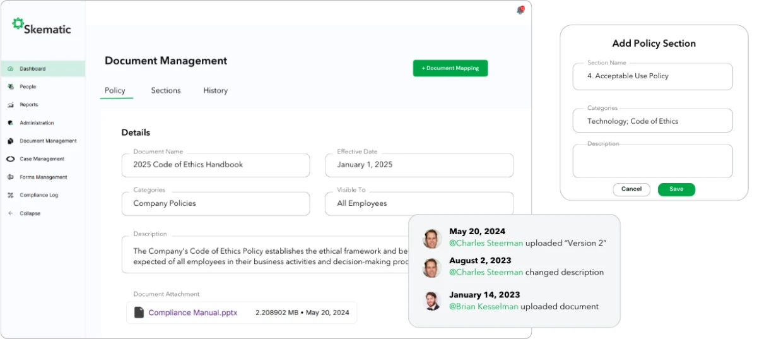The height and width of the screenshot is (339, 757).
Task: Switch to the History tab
Action: (215, 91)
